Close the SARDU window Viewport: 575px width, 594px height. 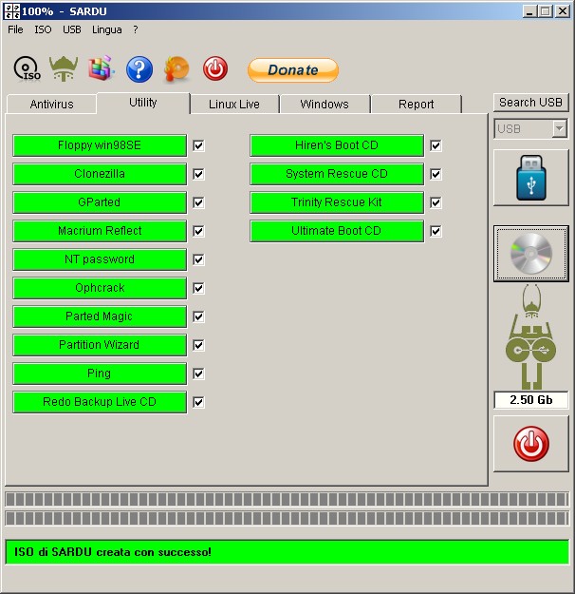click(x=563, y=11)
